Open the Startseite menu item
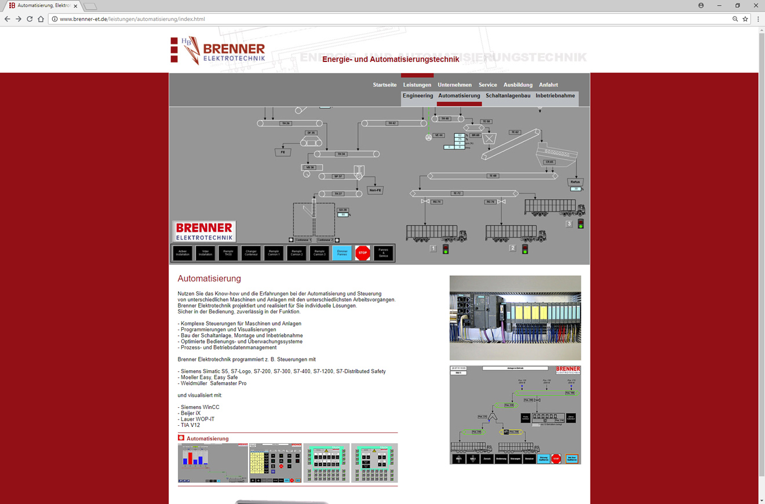 tap(385, 85)
